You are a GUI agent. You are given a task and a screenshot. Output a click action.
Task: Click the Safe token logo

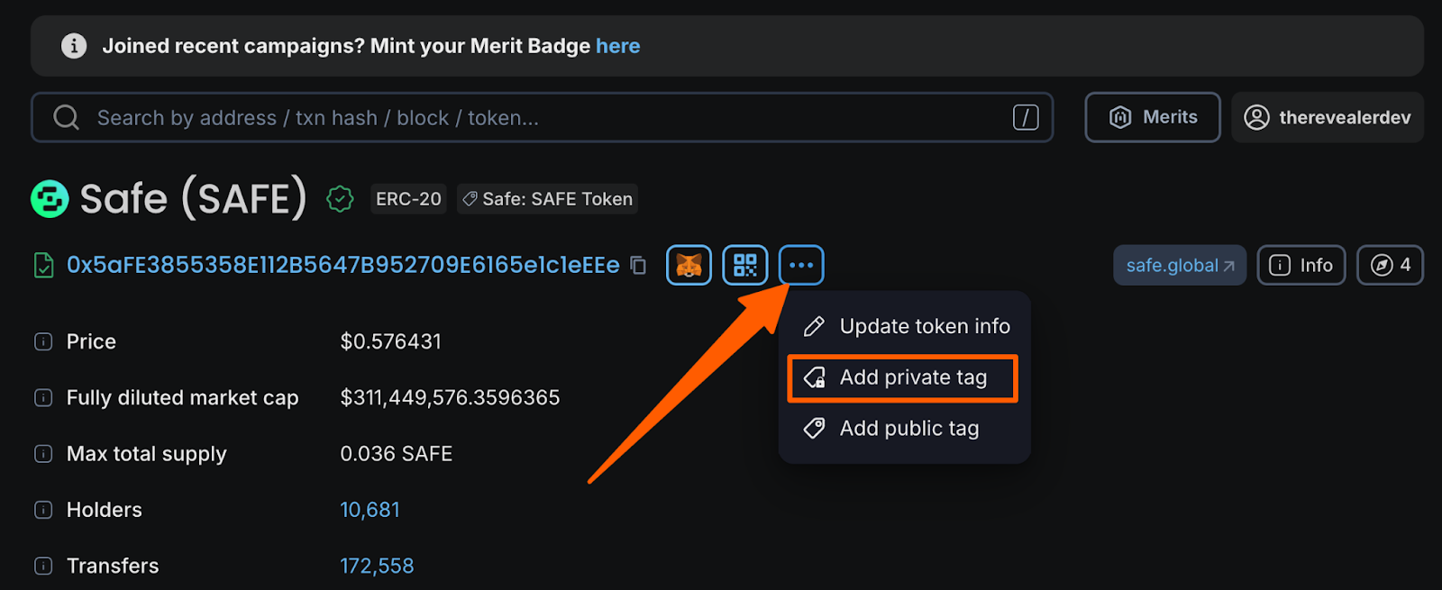click(50, 198)
